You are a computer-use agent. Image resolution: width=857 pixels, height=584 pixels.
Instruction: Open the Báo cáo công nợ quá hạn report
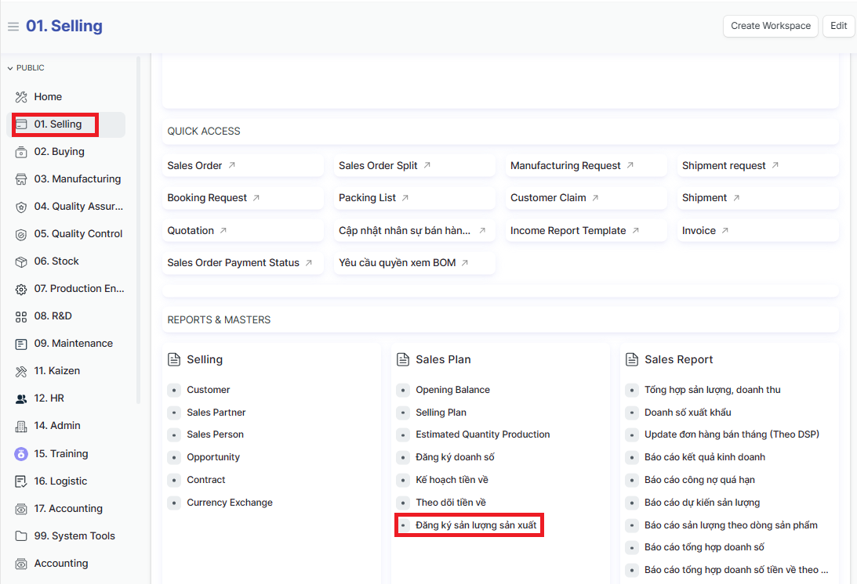coord(699,480)
